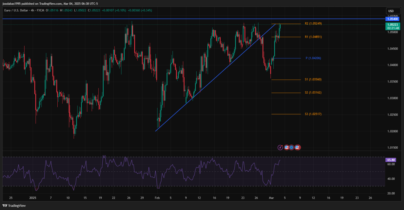Viewport: 404px width, 210px height.
Task: Click the current price label 1.05223
Action: click(x=393, y=25)
